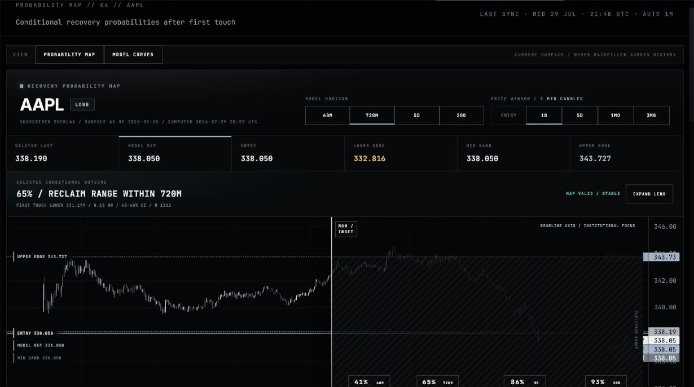
Task: Click the Model Ref 338.050 chart label
Action: (41, 345)
